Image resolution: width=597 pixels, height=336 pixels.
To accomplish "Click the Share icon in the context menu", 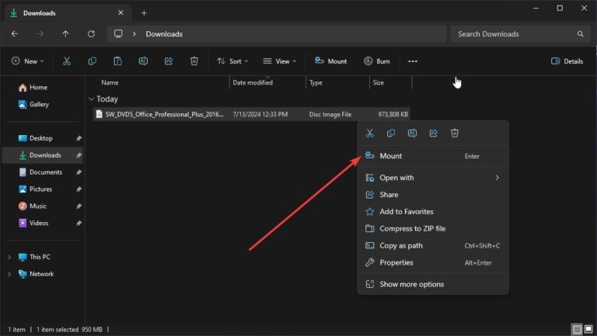I will pos(434,133).
